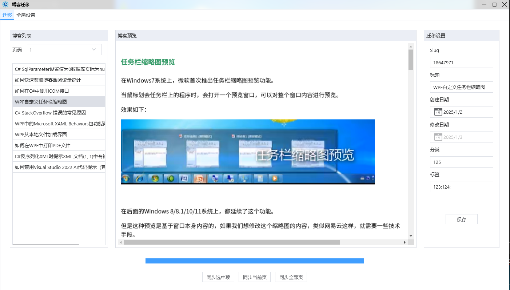Open the 创建日期 calendar icon
The image size is (510, 290).
(x=438, y=112)
